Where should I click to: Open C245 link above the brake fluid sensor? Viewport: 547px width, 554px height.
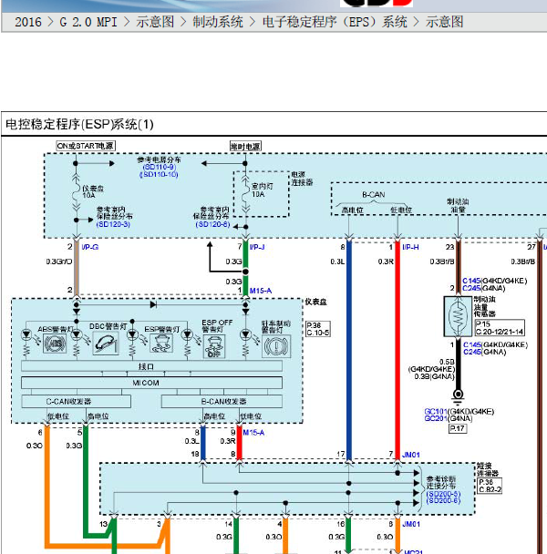coord(471,288)
